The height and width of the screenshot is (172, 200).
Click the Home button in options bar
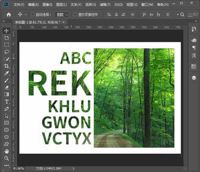click(x=9, y=15)
